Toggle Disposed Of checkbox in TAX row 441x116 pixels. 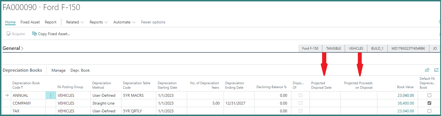(300, 111)
